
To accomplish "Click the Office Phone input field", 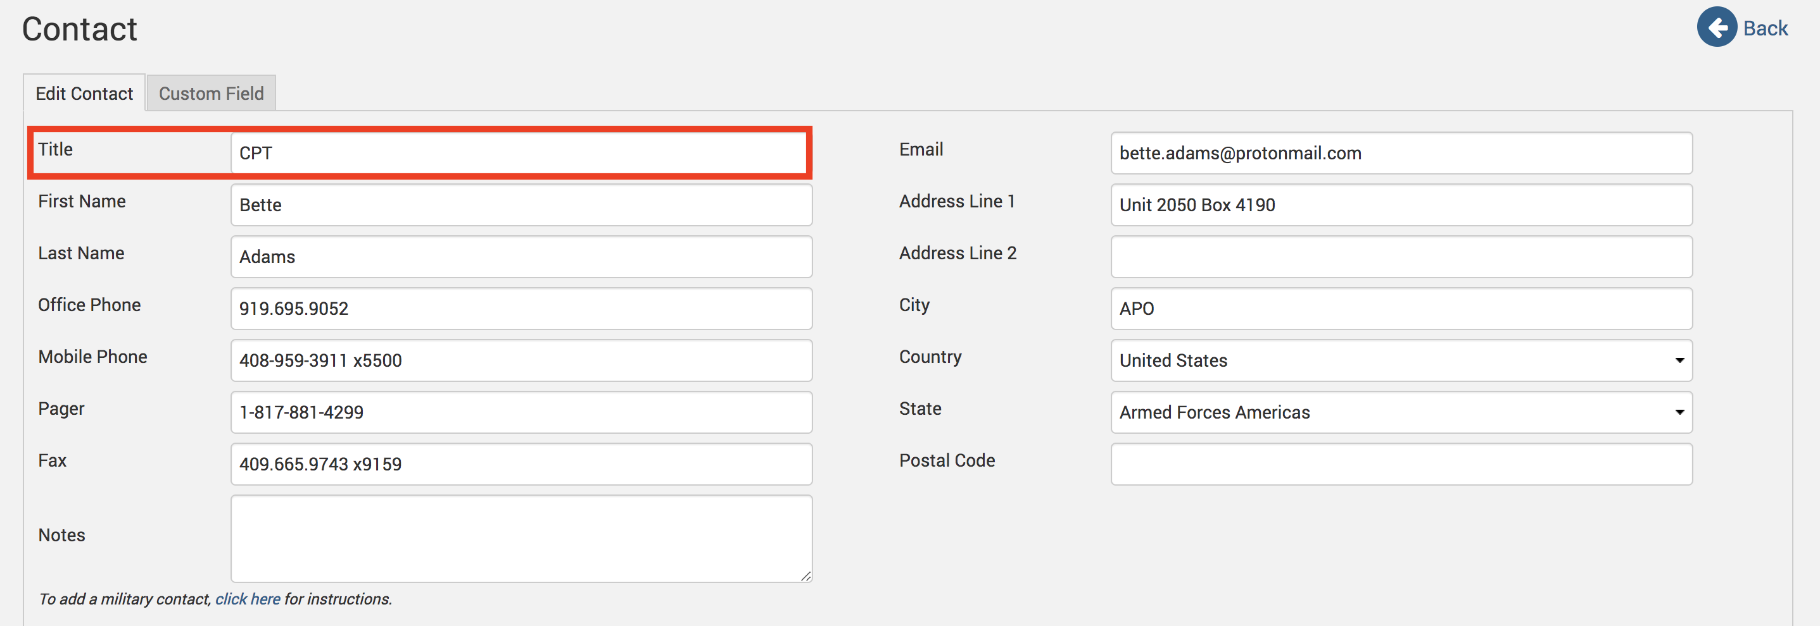I will (521, 309).
